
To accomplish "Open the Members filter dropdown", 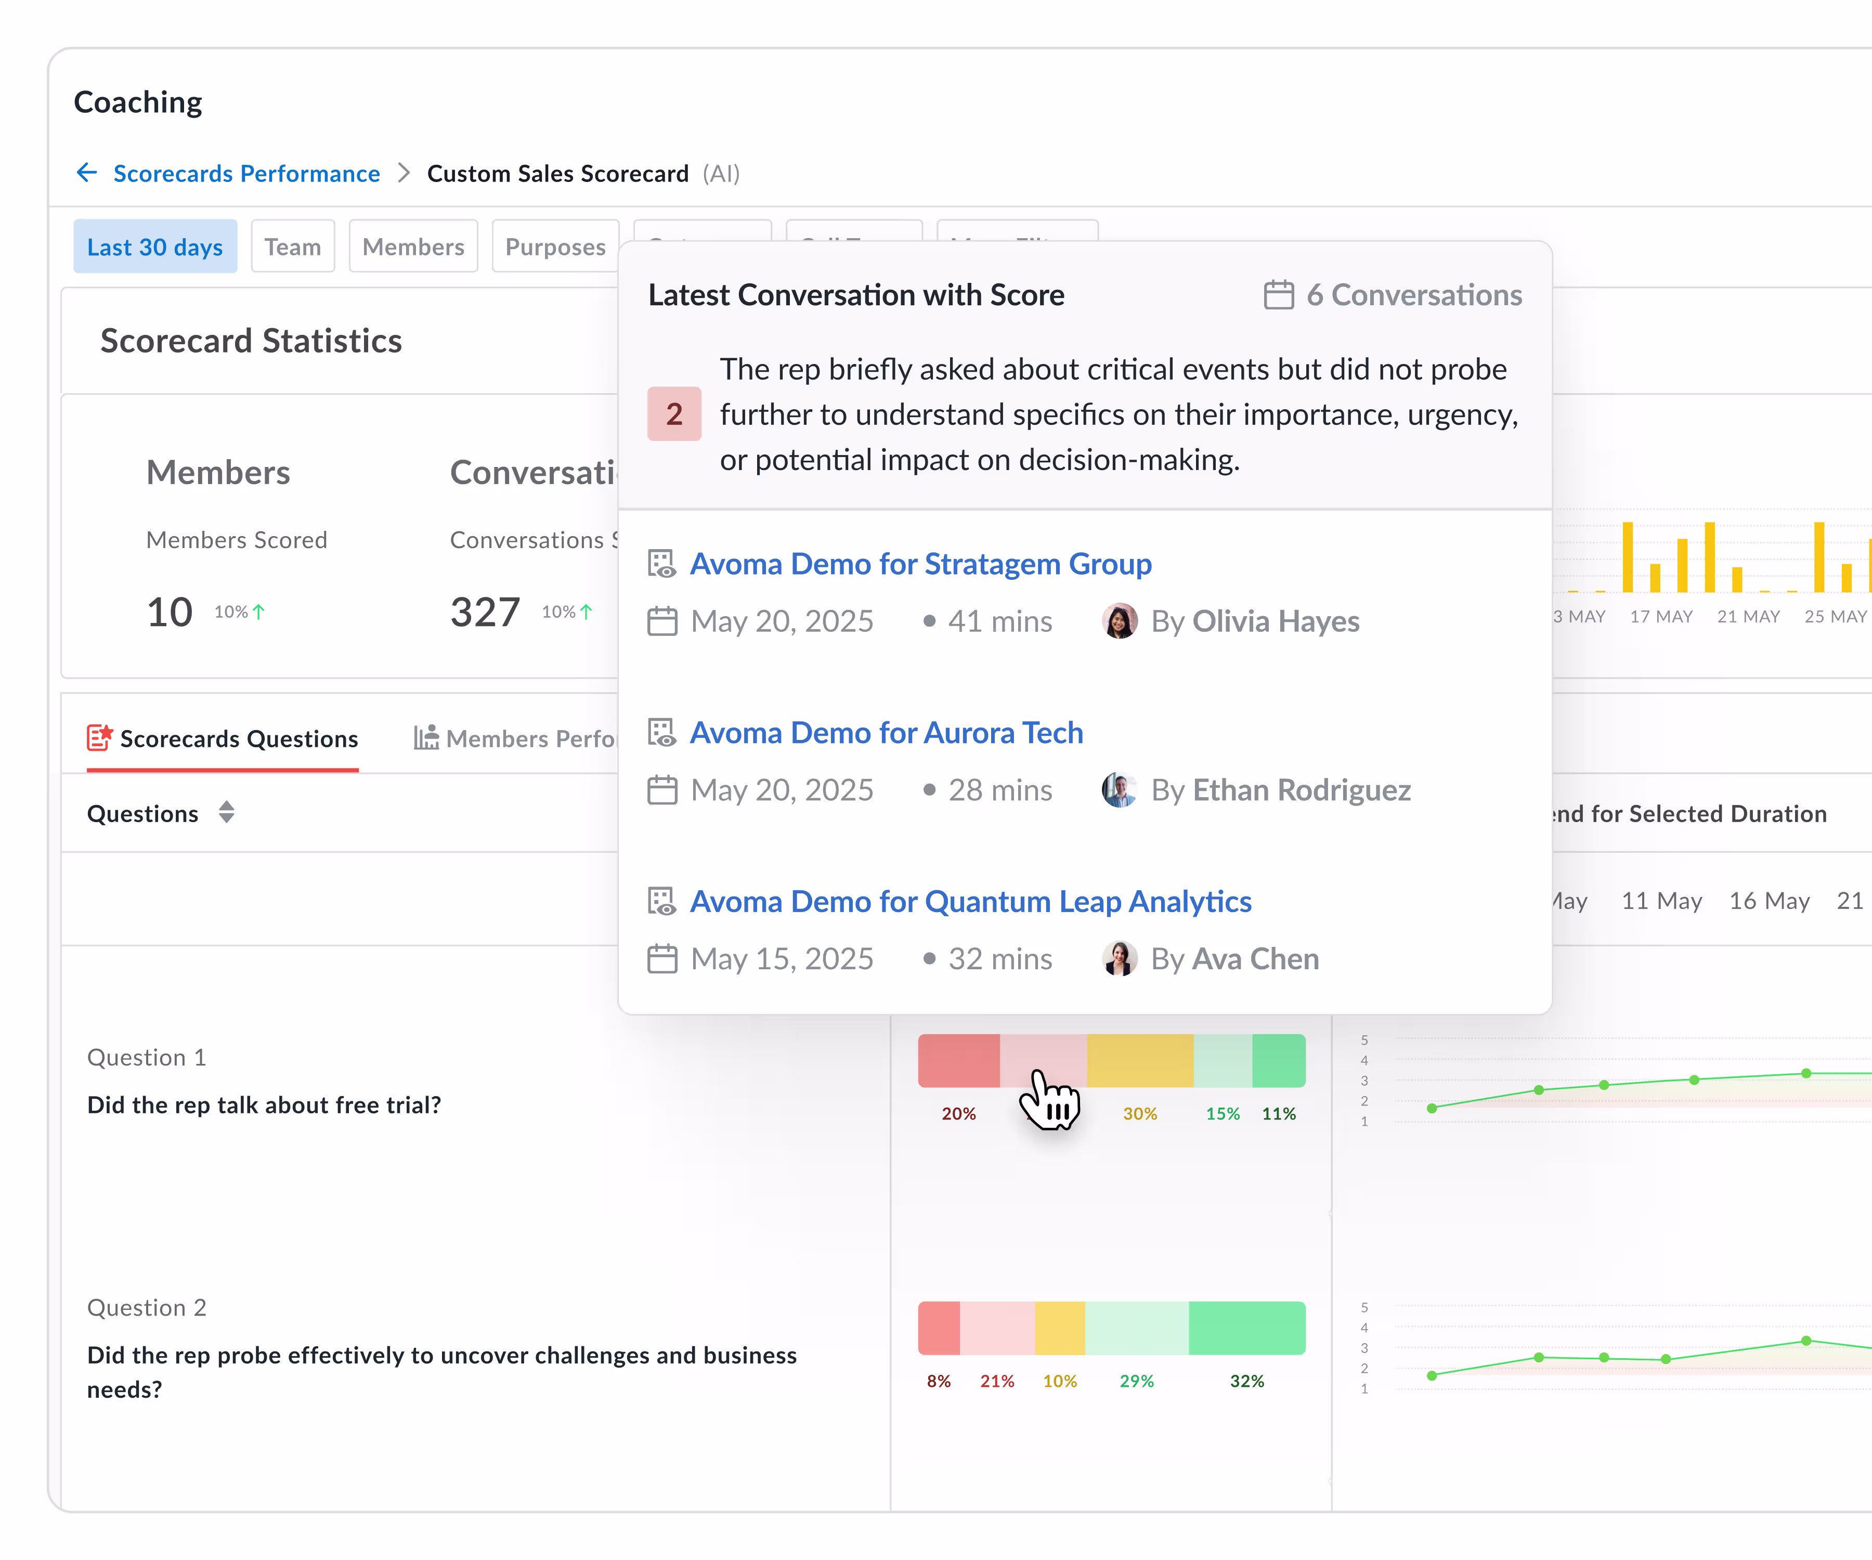I will [x=413, y=246].
